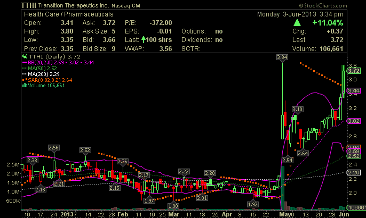The width and height of the screenshot is (366, 218).
Task: Click the High value 3.80
Action: 67,31
